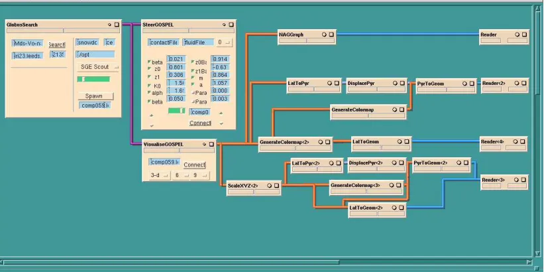Screen dimensions: 546x272
Task: Click the square icon on VisualiseGOSPEL module
Action: (211, 145)
